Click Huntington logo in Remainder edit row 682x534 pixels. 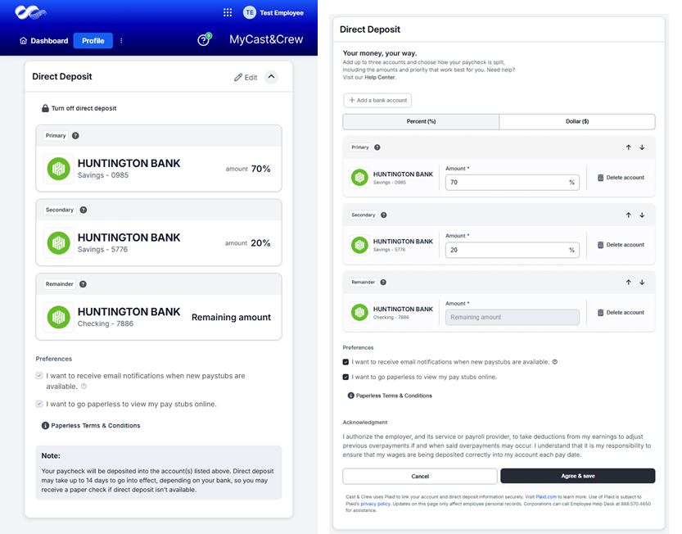pos(359,313)
